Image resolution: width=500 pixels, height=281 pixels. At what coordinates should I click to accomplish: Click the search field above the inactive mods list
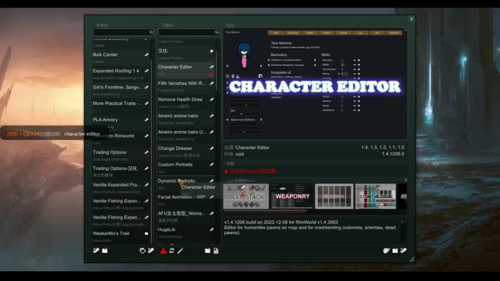coord(123,32)
